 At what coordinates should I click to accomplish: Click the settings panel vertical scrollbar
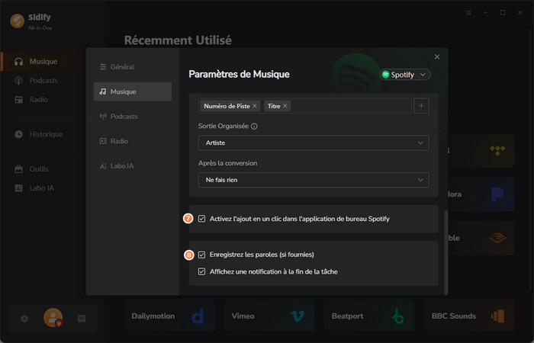[x=446, y=252]
